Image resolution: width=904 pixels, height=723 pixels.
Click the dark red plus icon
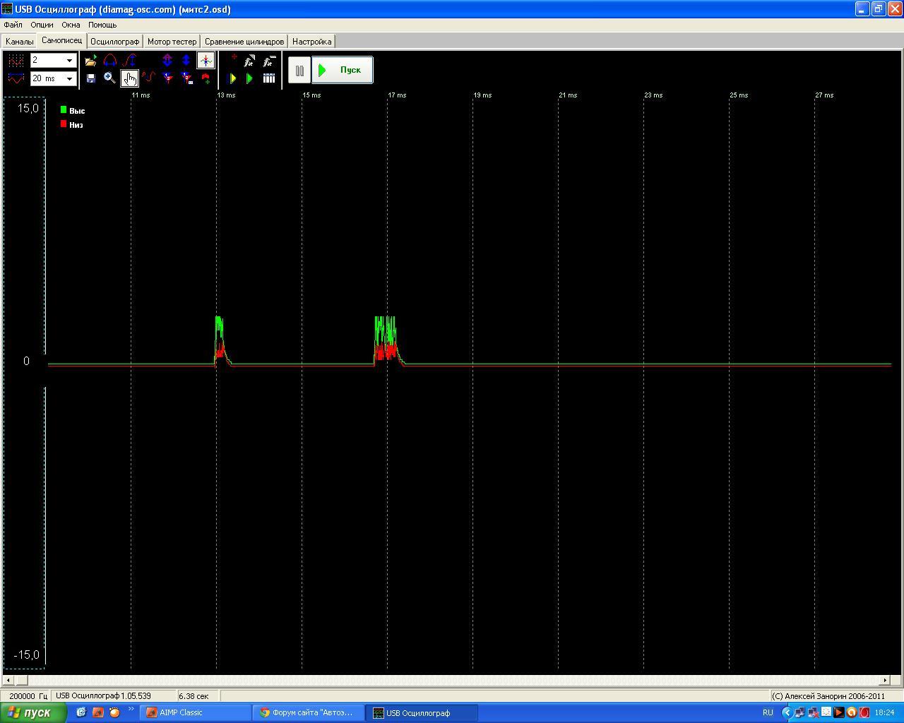tap(233, 58)
